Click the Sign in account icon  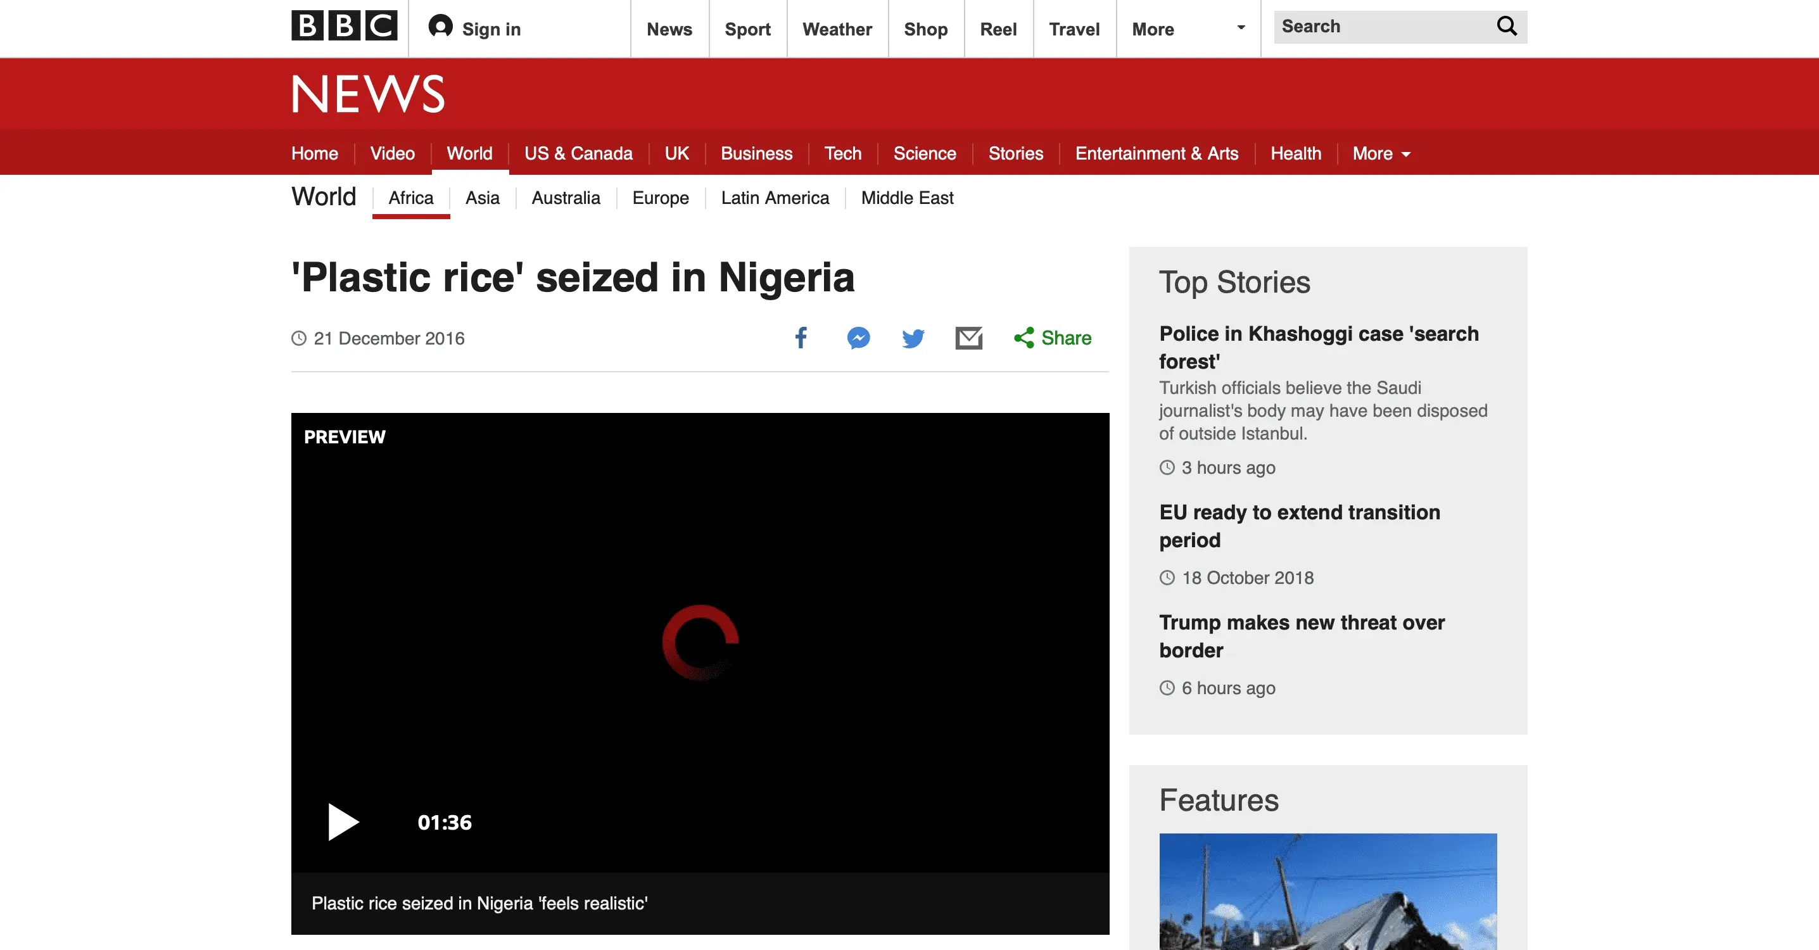441,27
